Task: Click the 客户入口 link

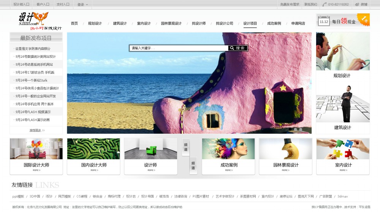Action: click(43, 4)
